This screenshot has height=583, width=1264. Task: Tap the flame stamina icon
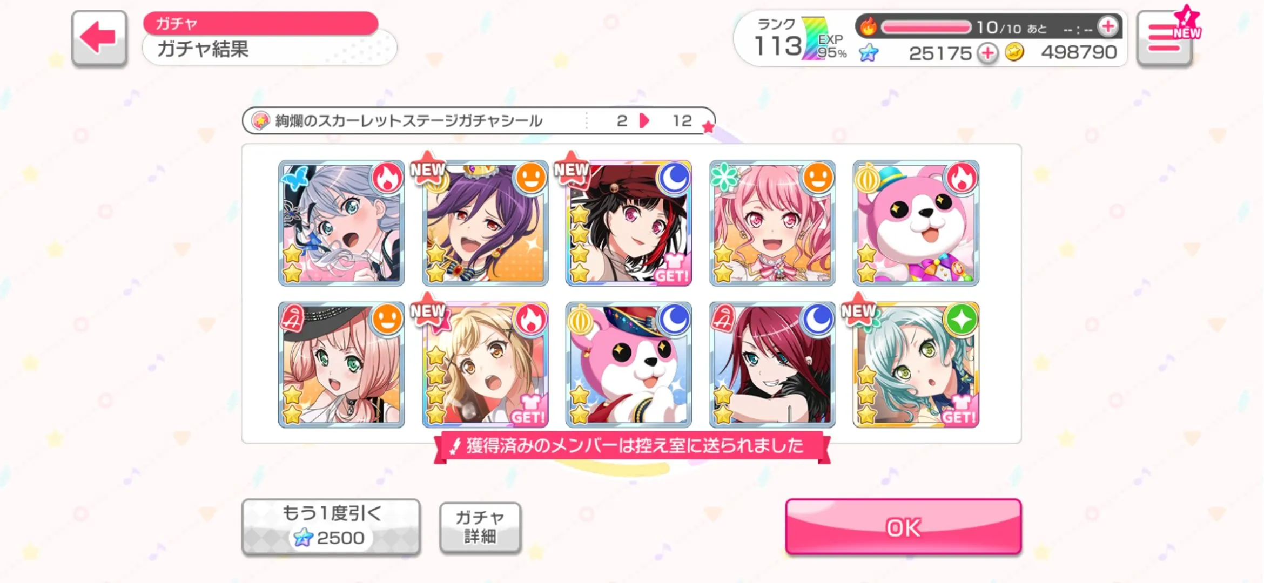point(869,26)
